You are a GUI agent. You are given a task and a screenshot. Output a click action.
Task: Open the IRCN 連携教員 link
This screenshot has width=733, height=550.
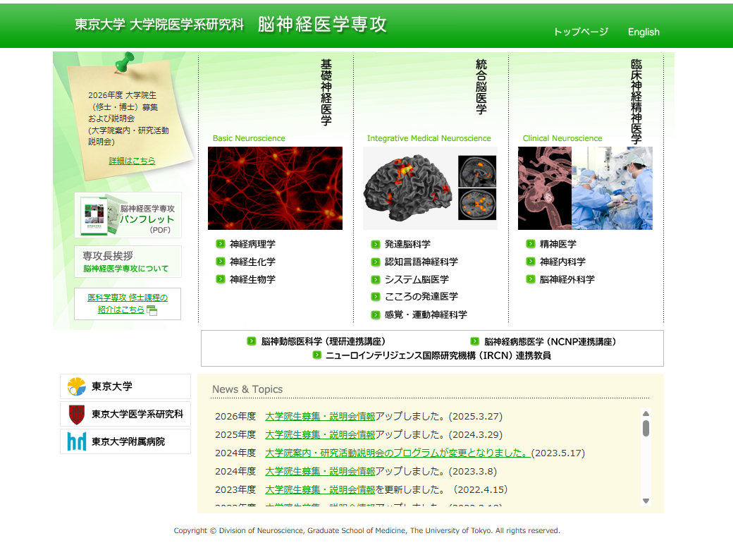coord(438,355)
